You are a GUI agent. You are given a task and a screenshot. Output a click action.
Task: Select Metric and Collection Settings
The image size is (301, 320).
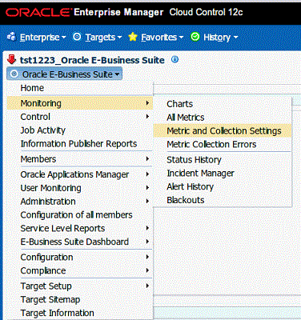223,131
